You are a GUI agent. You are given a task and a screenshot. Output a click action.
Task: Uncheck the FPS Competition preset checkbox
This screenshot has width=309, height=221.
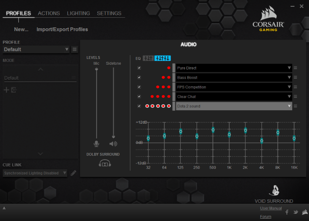pyautogui.click(x=139, y=87)
